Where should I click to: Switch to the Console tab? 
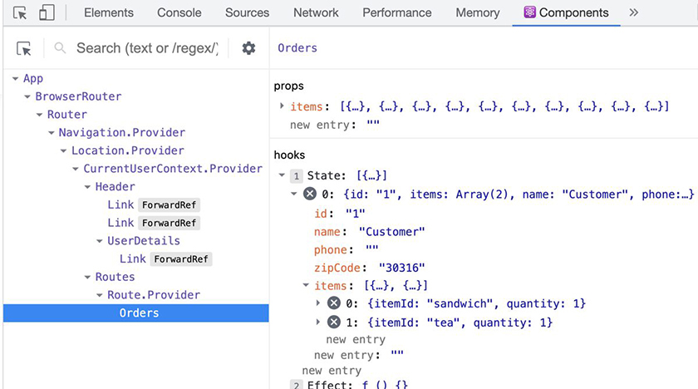[x=179, y=12]
